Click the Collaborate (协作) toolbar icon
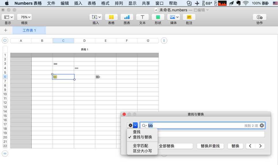The image size is (278, 165). [260, 17]
